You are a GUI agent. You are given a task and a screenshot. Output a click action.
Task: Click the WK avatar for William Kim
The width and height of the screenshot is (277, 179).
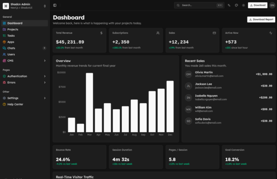(x=188, y=110)
